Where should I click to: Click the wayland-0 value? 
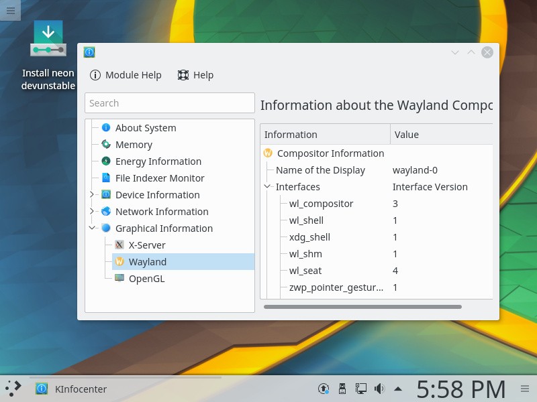pos(415,170)
